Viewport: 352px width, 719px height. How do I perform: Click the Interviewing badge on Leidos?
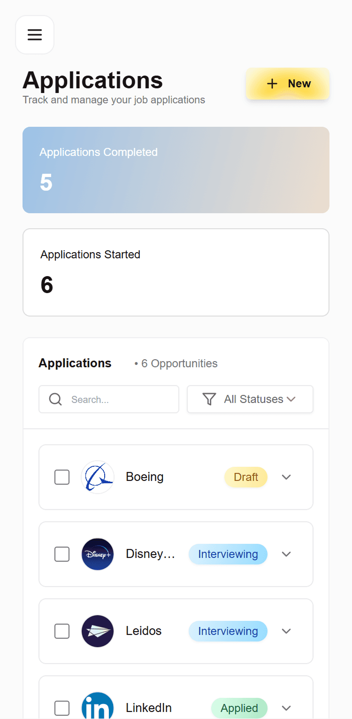[x=228, y=631]
